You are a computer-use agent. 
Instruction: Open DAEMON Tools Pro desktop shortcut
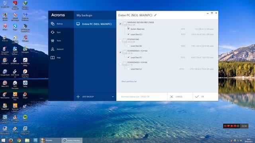(25, 73)
